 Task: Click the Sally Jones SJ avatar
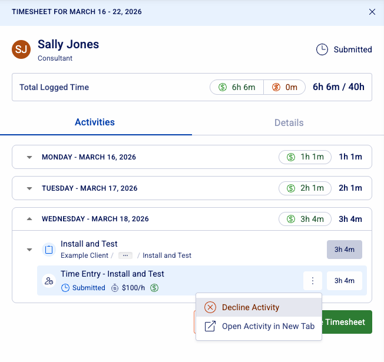(21, 49)
